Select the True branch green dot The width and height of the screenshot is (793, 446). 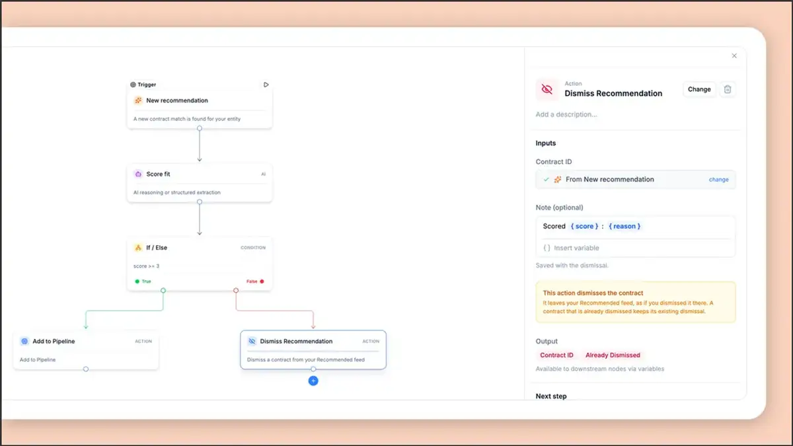(137, 281)
